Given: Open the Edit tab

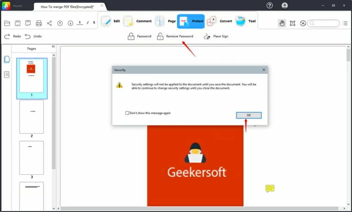Looking at the screenshot, I should pyautogui.click(x=111, y=21).
